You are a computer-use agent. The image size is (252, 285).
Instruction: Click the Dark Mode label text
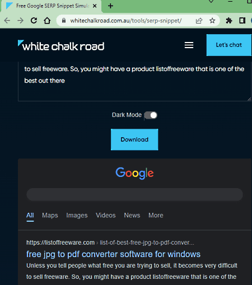point(127,115)
